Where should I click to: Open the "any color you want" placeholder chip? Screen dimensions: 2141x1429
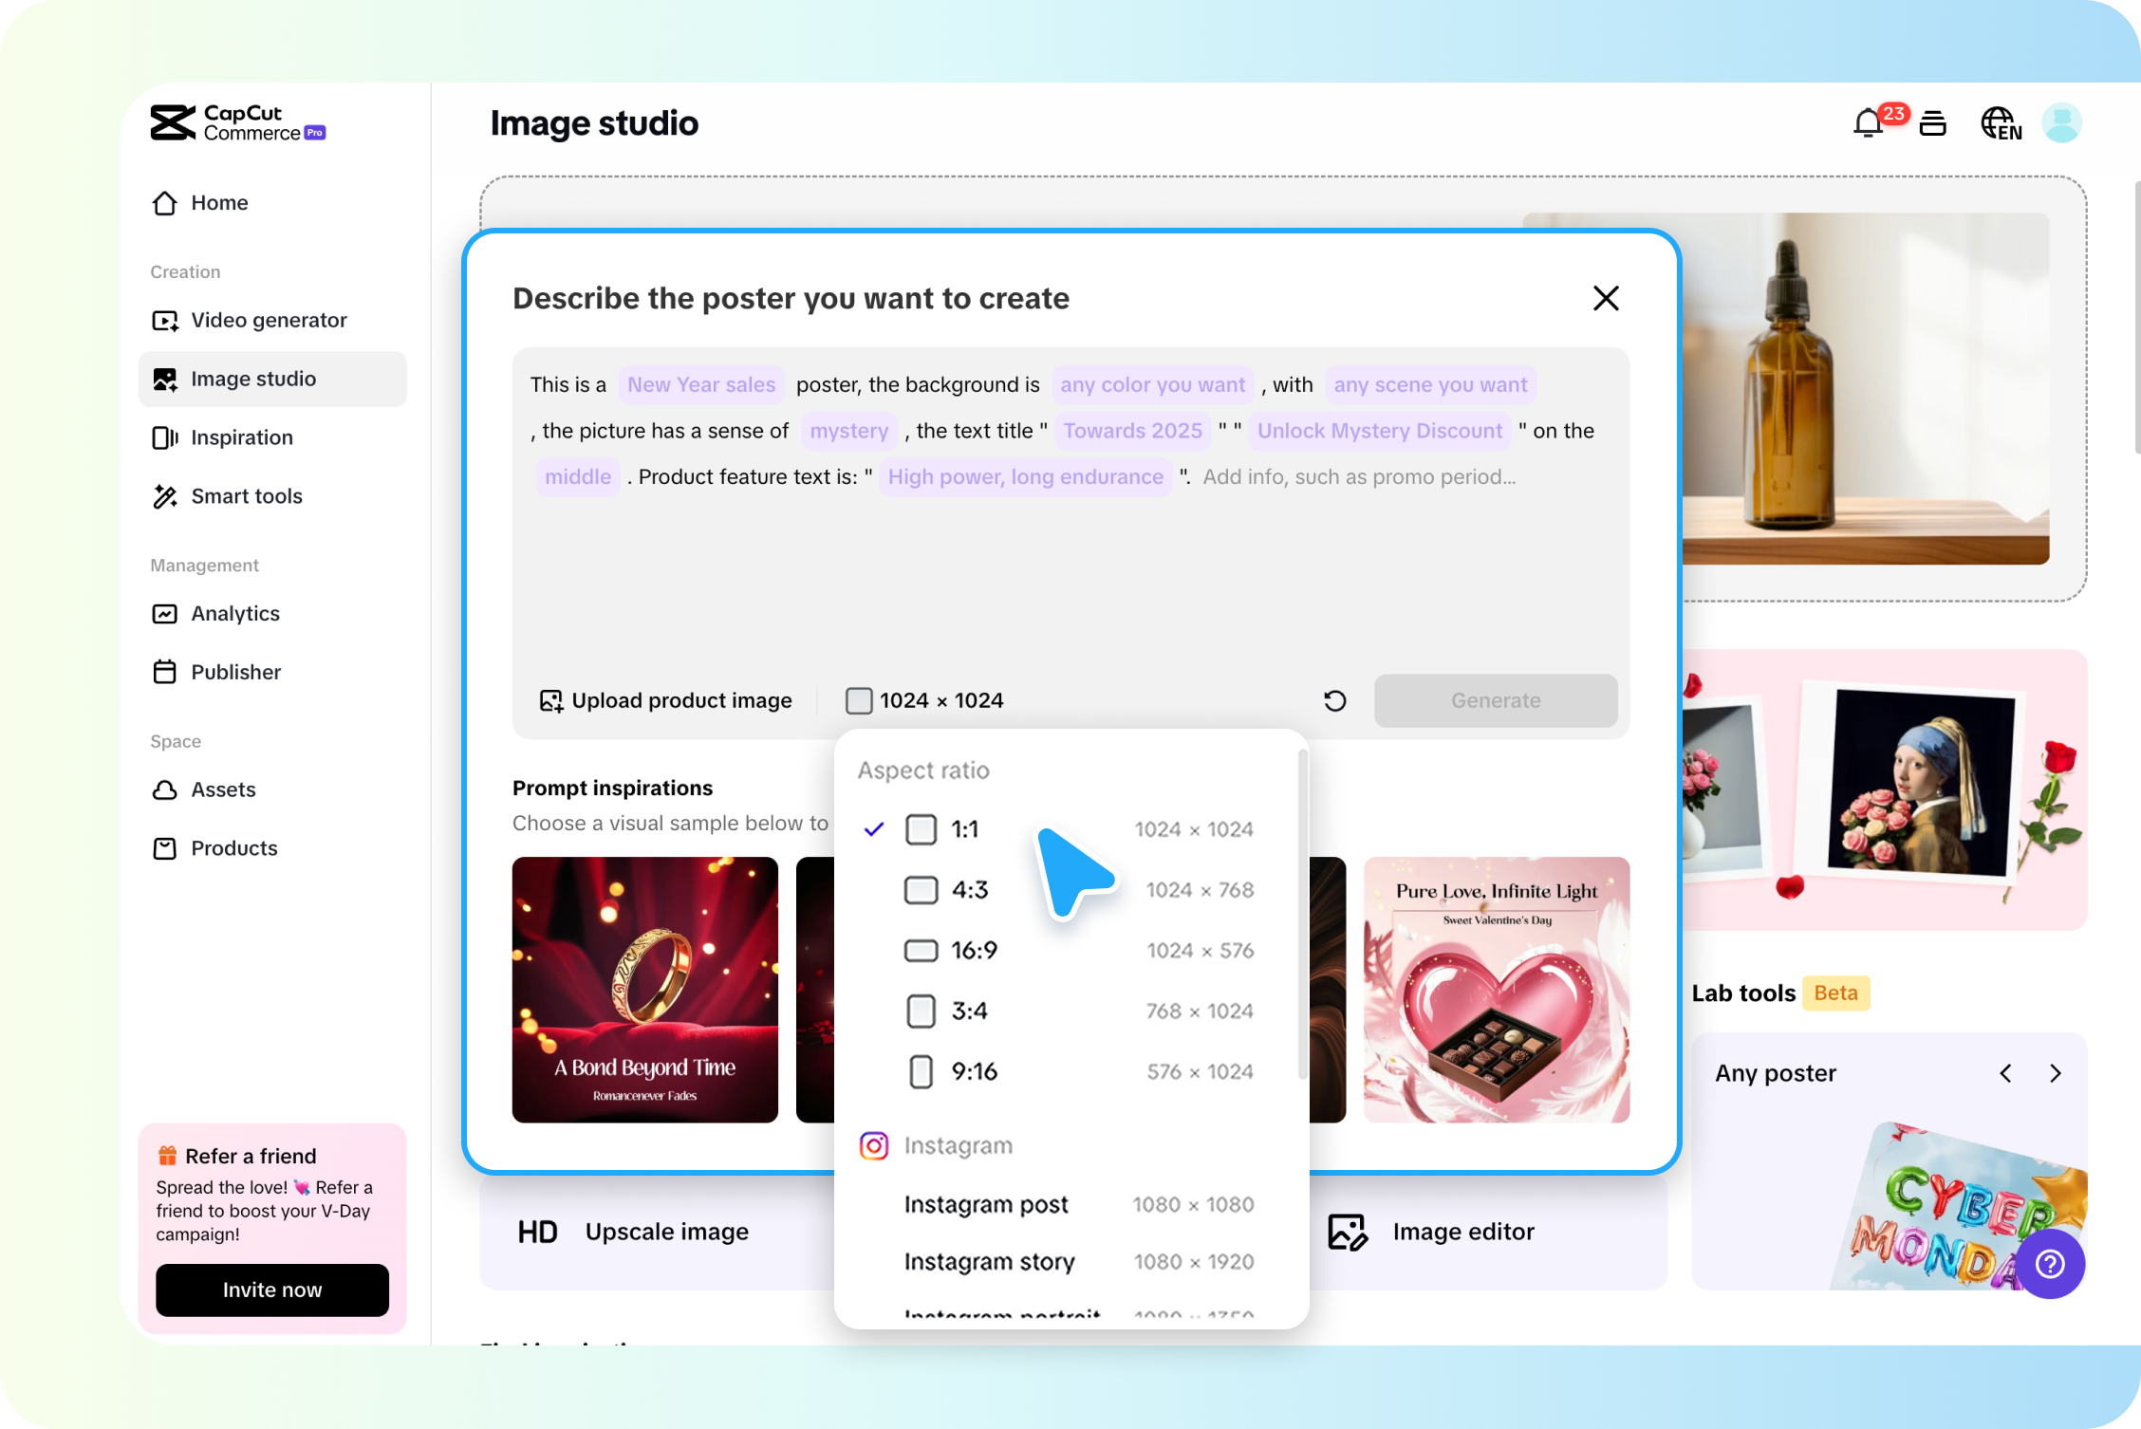click(x=1152, y=384)
